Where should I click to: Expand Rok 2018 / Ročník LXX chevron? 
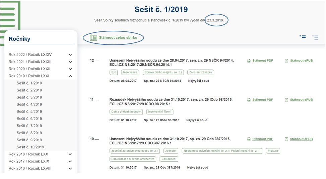pos(70,154)
